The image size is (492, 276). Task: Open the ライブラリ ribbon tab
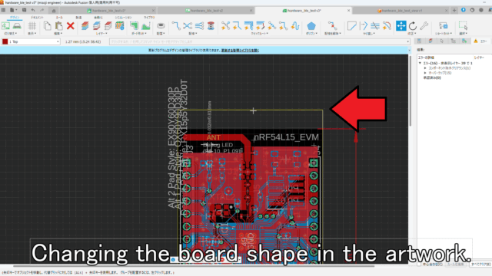click(149, 18)
